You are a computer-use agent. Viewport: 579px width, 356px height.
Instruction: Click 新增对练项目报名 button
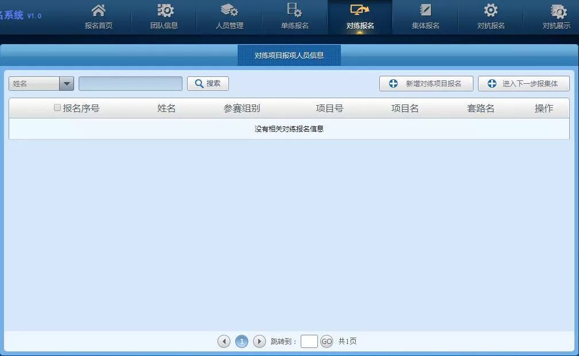(426, 84)
